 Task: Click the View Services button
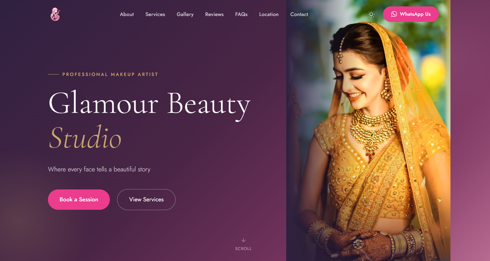point(146,200)
